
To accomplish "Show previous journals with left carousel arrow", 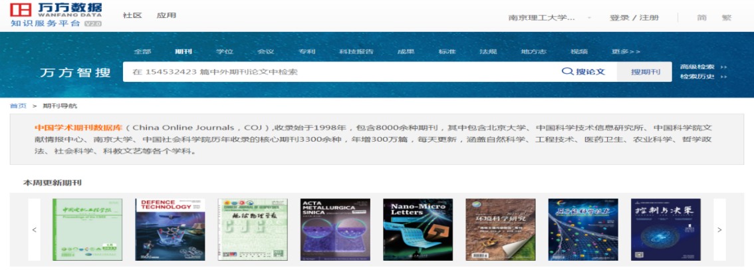I will [x=34, y=230].
